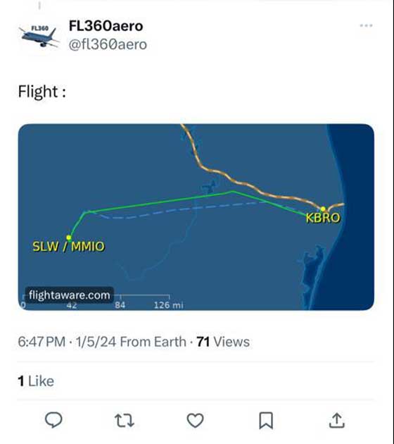Tap the KBRO airport label
This screenshot has width=394, height=444.
[323, 218]
